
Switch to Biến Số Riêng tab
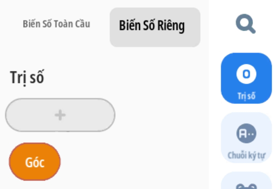155,27
